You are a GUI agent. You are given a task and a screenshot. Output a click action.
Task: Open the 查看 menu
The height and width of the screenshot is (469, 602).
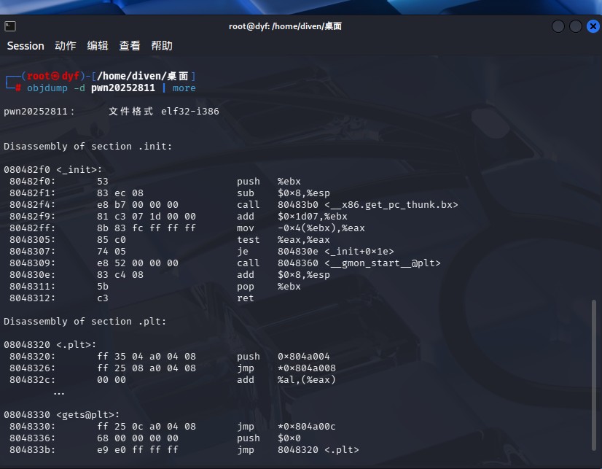(130, 46)
